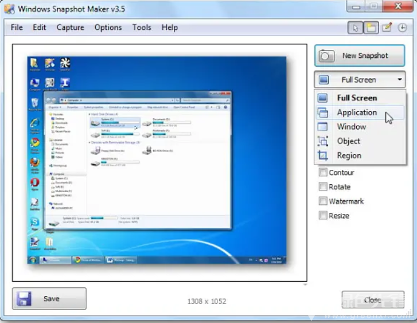Open the edit pencil toolbar icon

387,27
